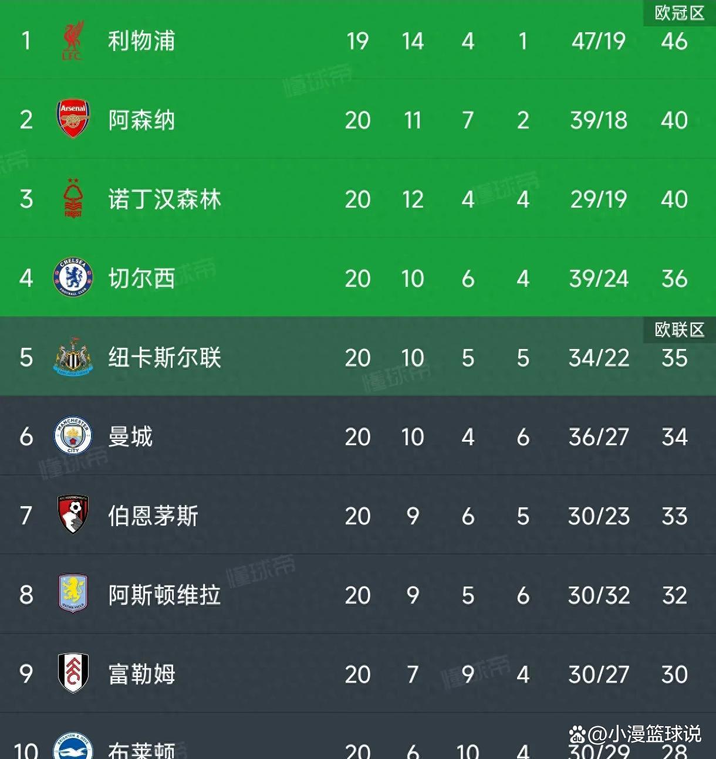The height and width of the screenshot is (759, 716).
Task: Open the 曼城 team name
Action: tap(132, 437)
